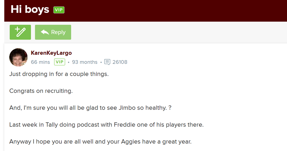Click the line "Just dropping in for a couple things"
The height and width of the screenshot is (151, 287).
(x=59, y=74)
